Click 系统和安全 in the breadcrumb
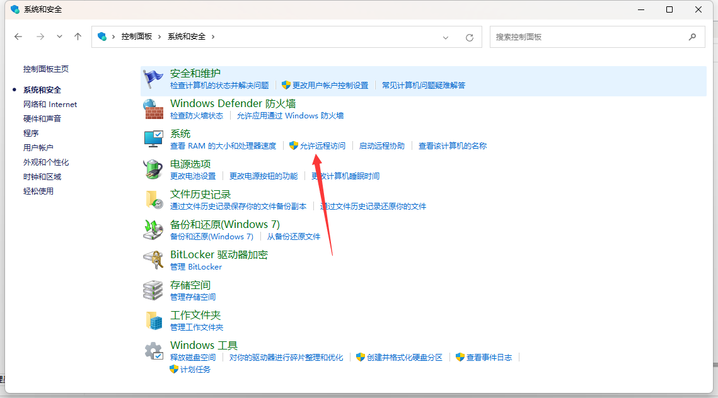Screen dimensions: 718x398 coord(187,37)
